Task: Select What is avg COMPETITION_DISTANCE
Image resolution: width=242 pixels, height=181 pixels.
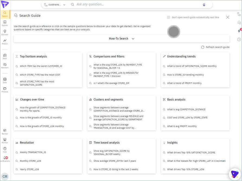Action: (186, 109)
